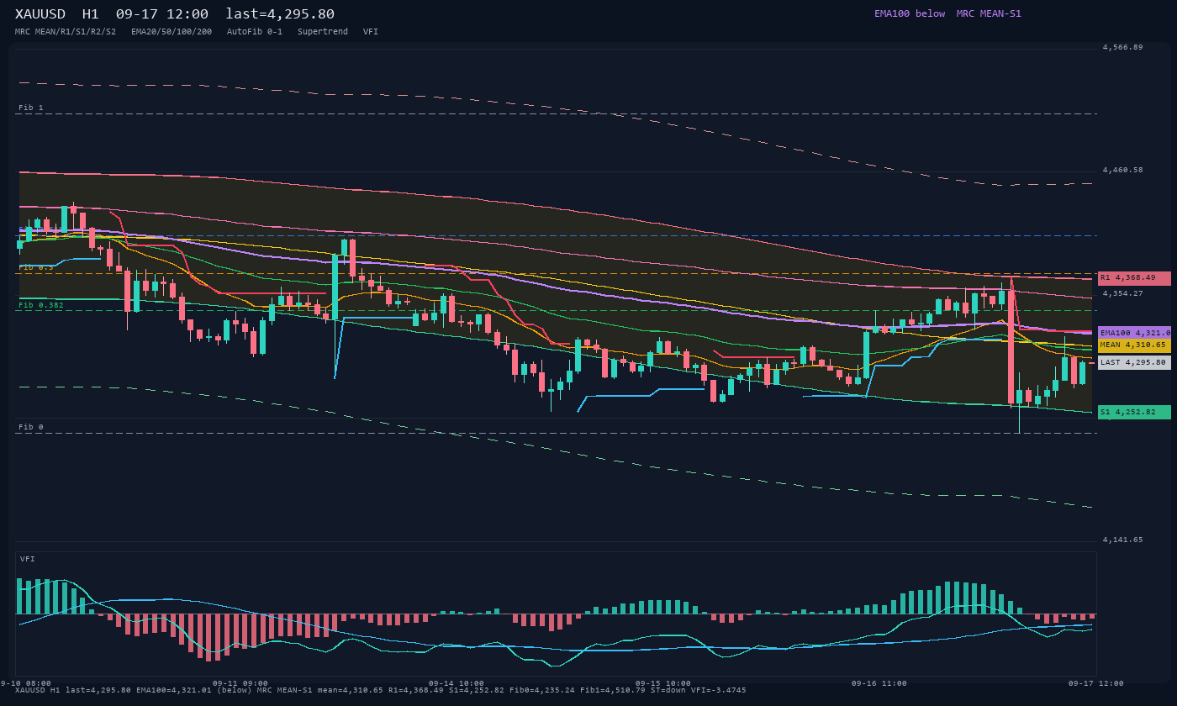Screen dimensions: 1177x706
Task: Click the 4,141.65 price axis label
Action: pos(1123,540)
